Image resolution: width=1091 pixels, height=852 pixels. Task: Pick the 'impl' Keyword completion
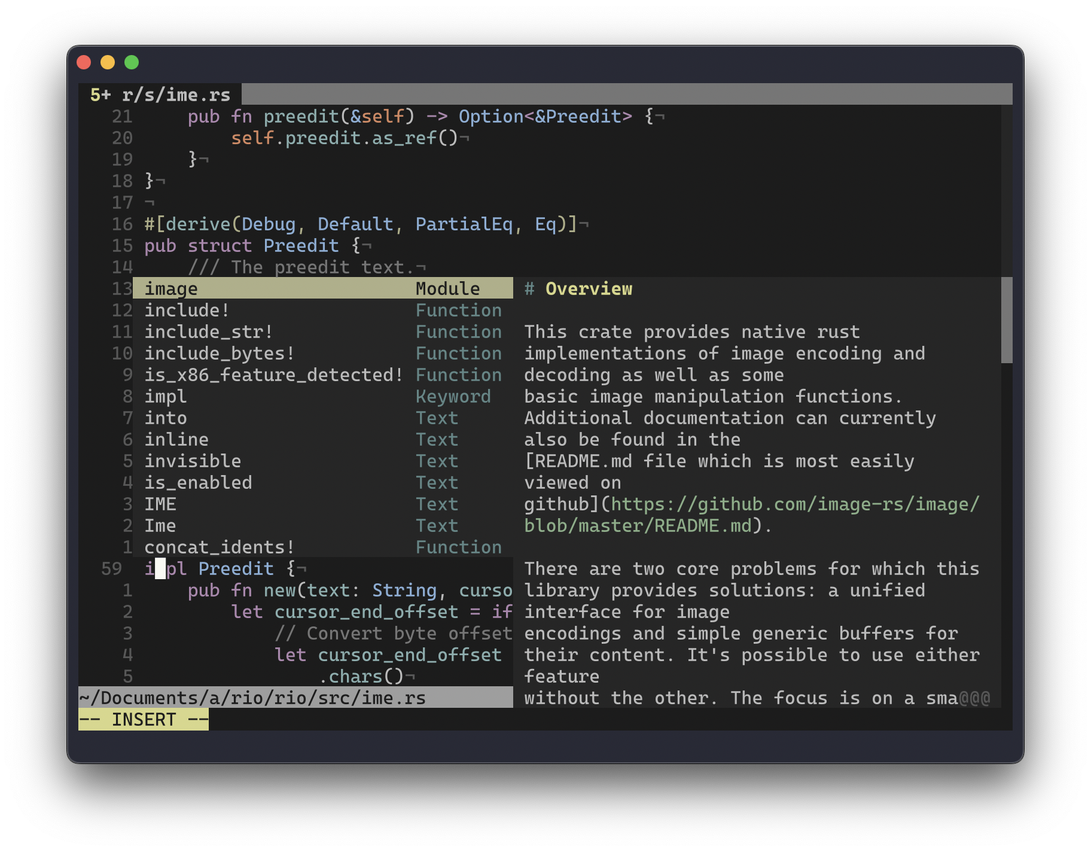click(323, 396)
